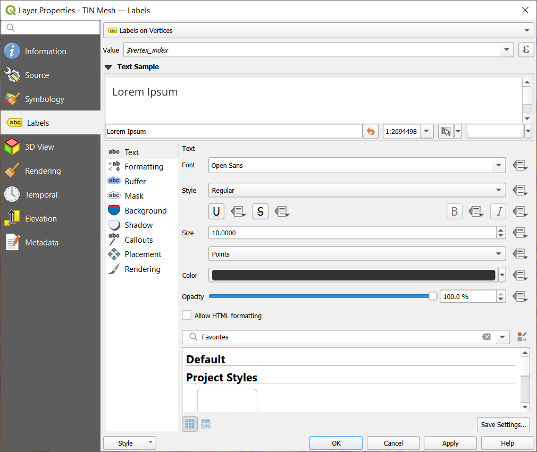This screenshot has width=537, height=452.
Task: Open the Font family dropdown
Action: (357, 166)
